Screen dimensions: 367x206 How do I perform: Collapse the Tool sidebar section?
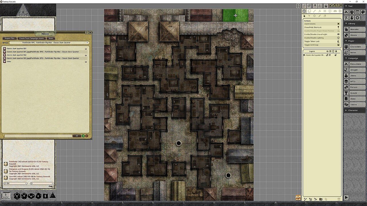[x=355, y=6]
